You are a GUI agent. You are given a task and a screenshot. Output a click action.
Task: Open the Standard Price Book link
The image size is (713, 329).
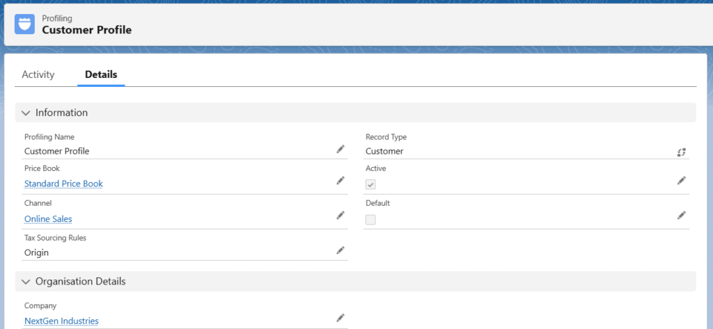coord(63,184)
